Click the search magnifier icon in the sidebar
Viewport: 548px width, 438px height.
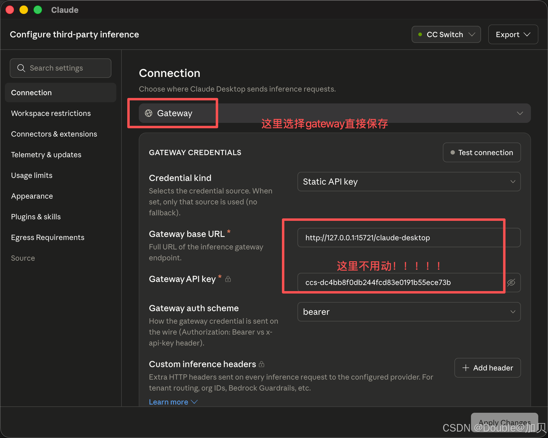[21, 68]
